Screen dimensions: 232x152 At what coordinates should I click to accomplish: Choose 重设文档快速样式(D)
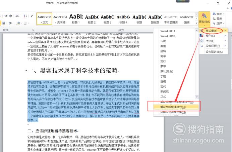coord(176,107)
